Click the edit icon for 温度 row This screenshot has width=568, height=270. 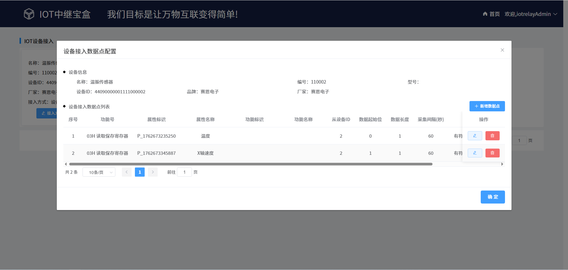click(475, 136)
